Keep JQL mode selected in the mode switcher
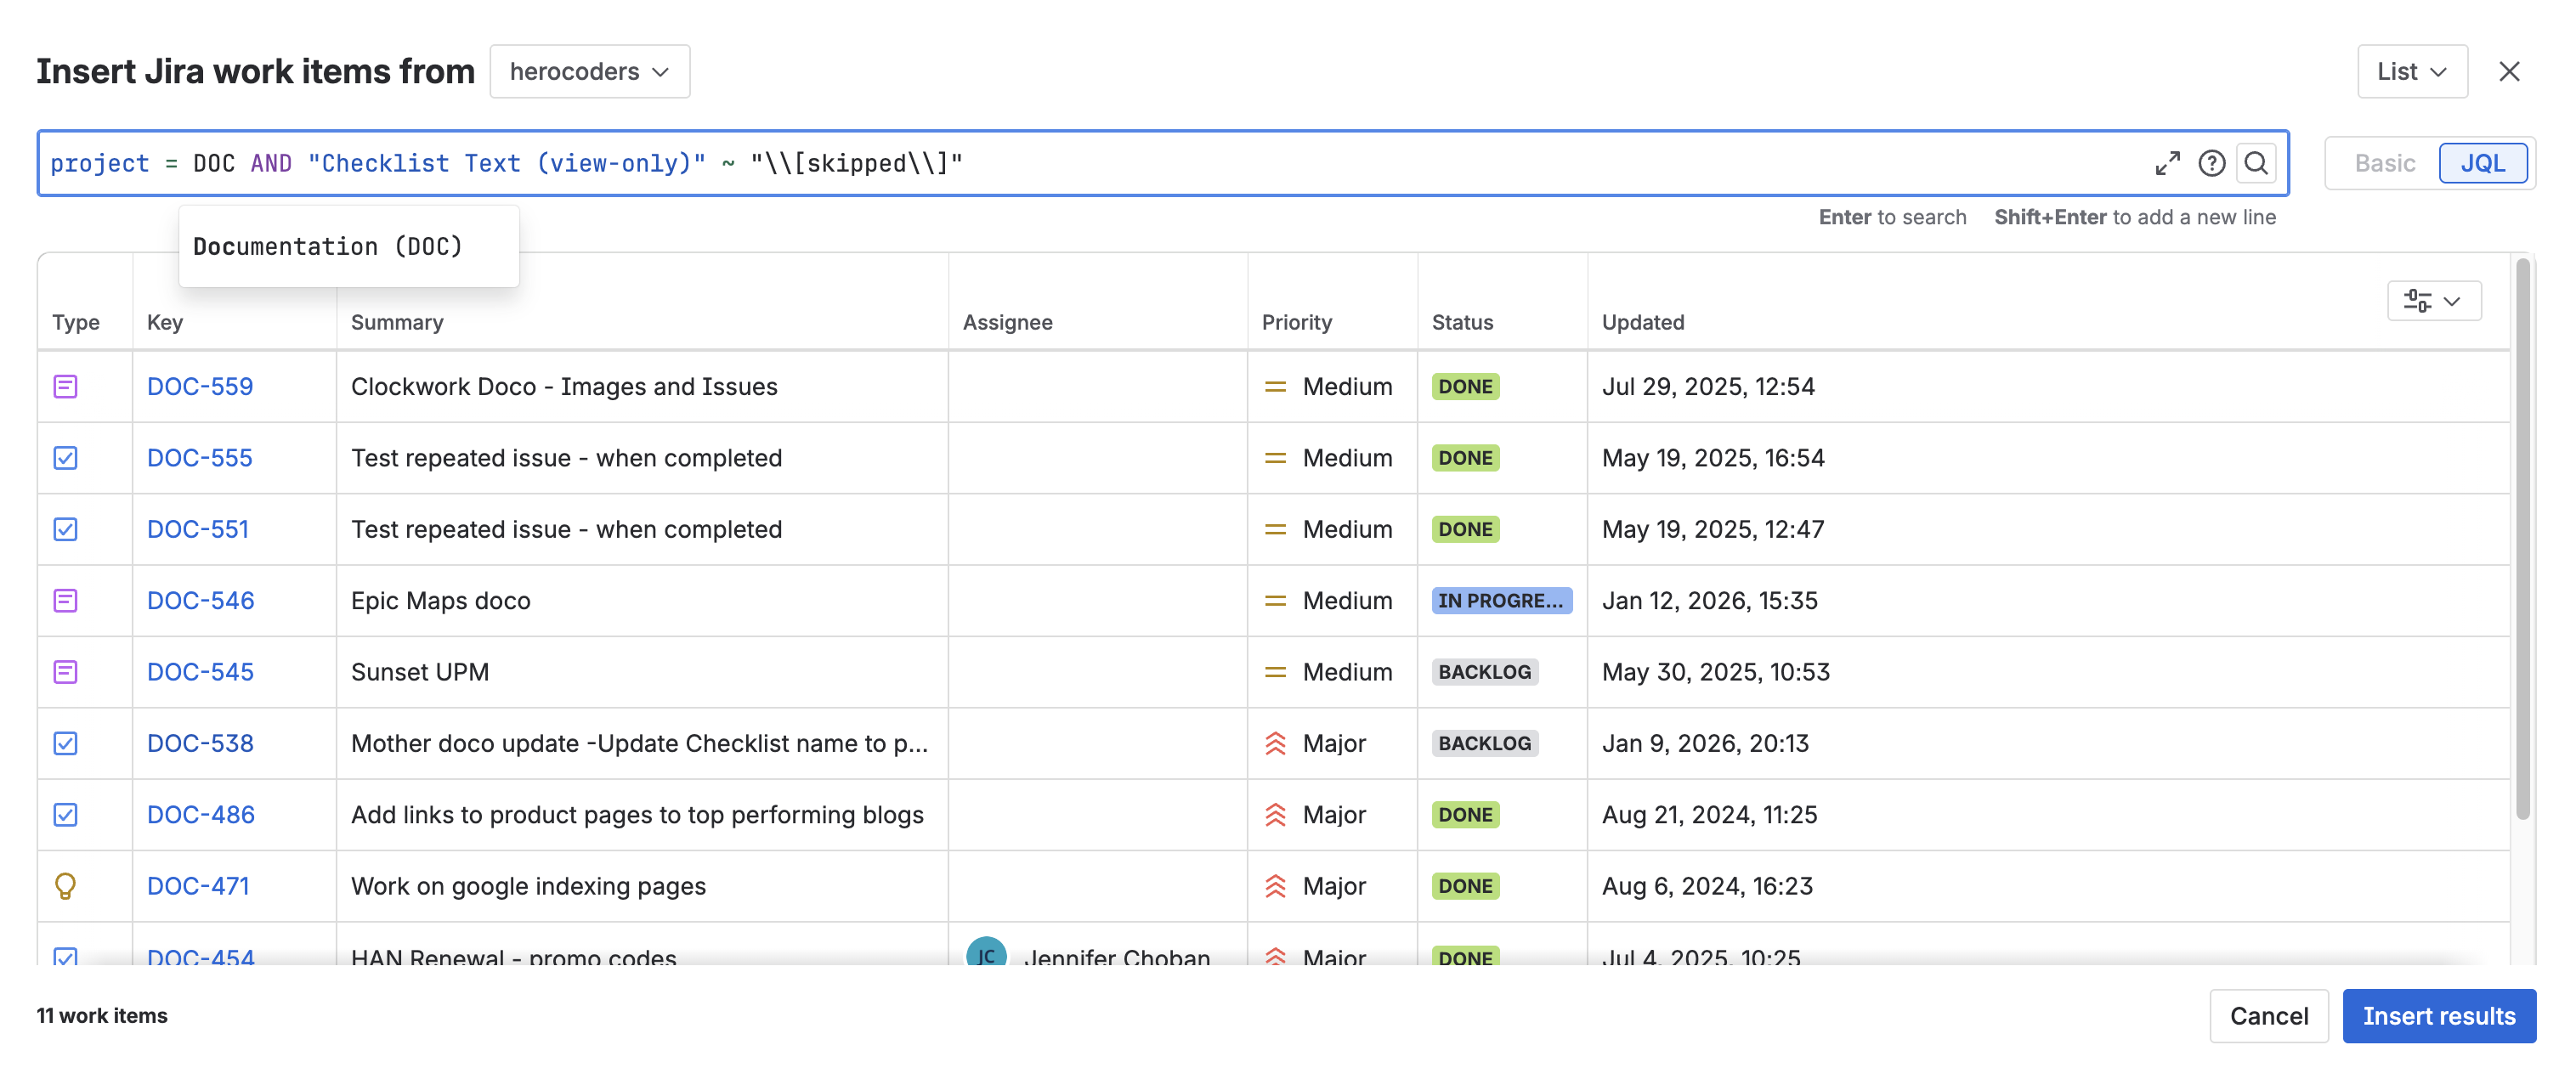The image size is (2576, 1079). click(2483, 163)
